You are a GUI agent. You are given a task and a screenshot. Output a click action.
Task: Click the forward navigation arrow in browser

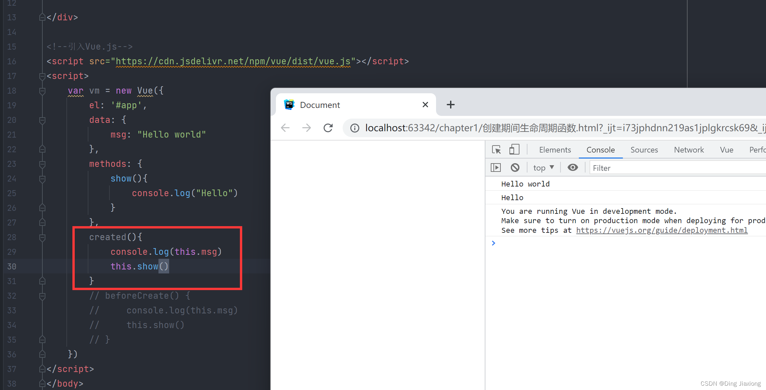306,128
